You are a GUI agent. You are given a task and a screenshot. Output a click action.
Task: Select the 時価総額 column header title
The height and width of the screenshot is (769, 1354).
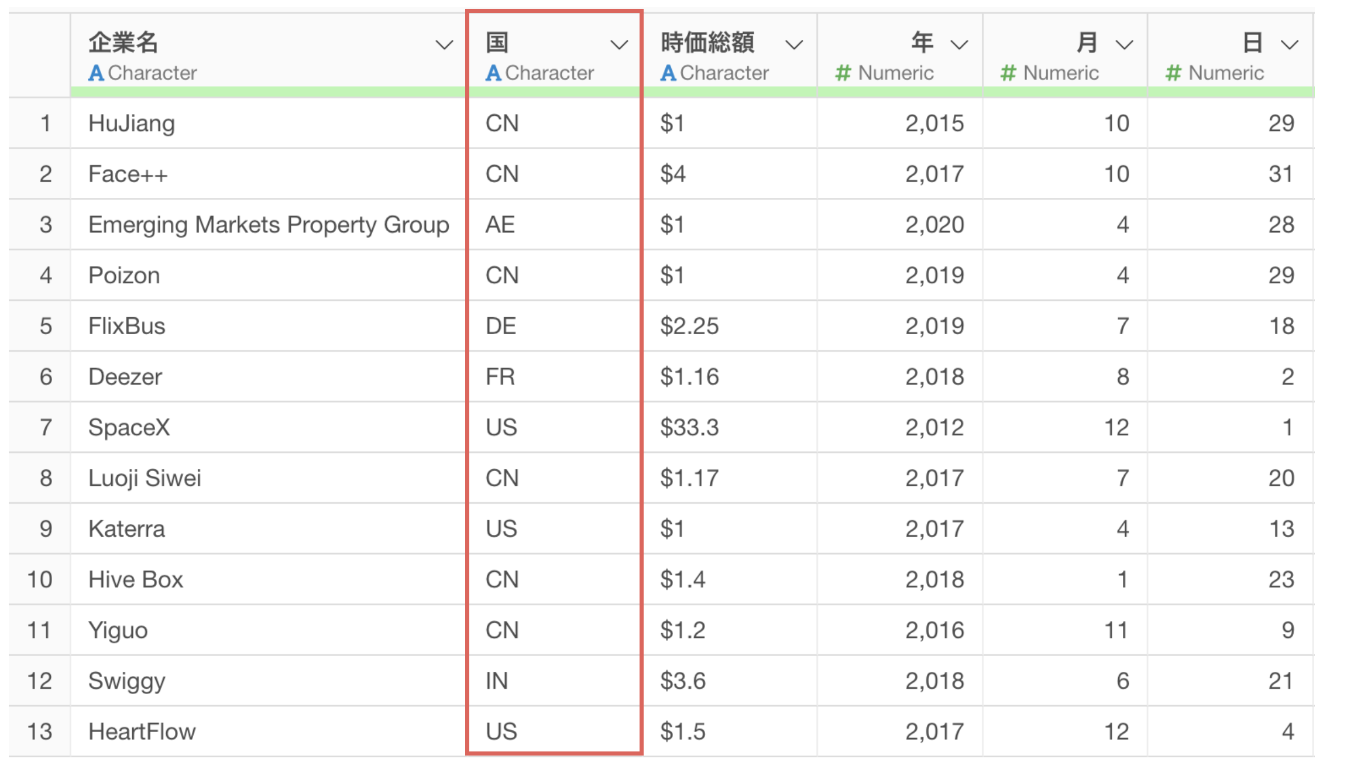[707, 43]
